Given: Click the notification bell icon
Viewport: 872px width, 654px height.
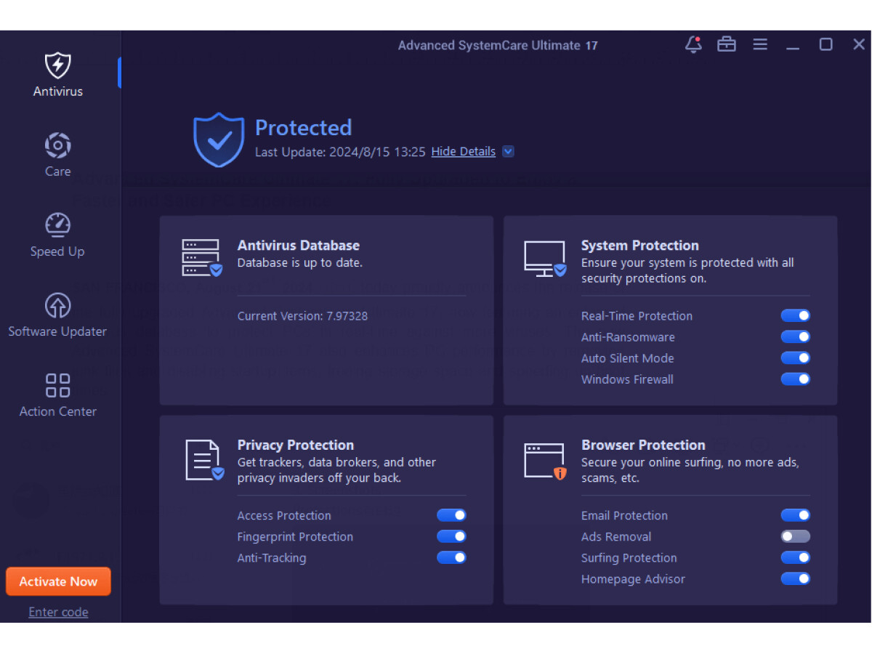Looking at the screenshot, I should tap(693, 45).
